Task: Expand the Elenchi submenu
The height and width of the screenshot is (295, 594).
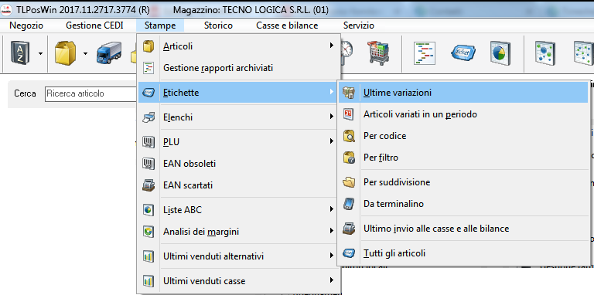Action: click(x=239, y=117)
